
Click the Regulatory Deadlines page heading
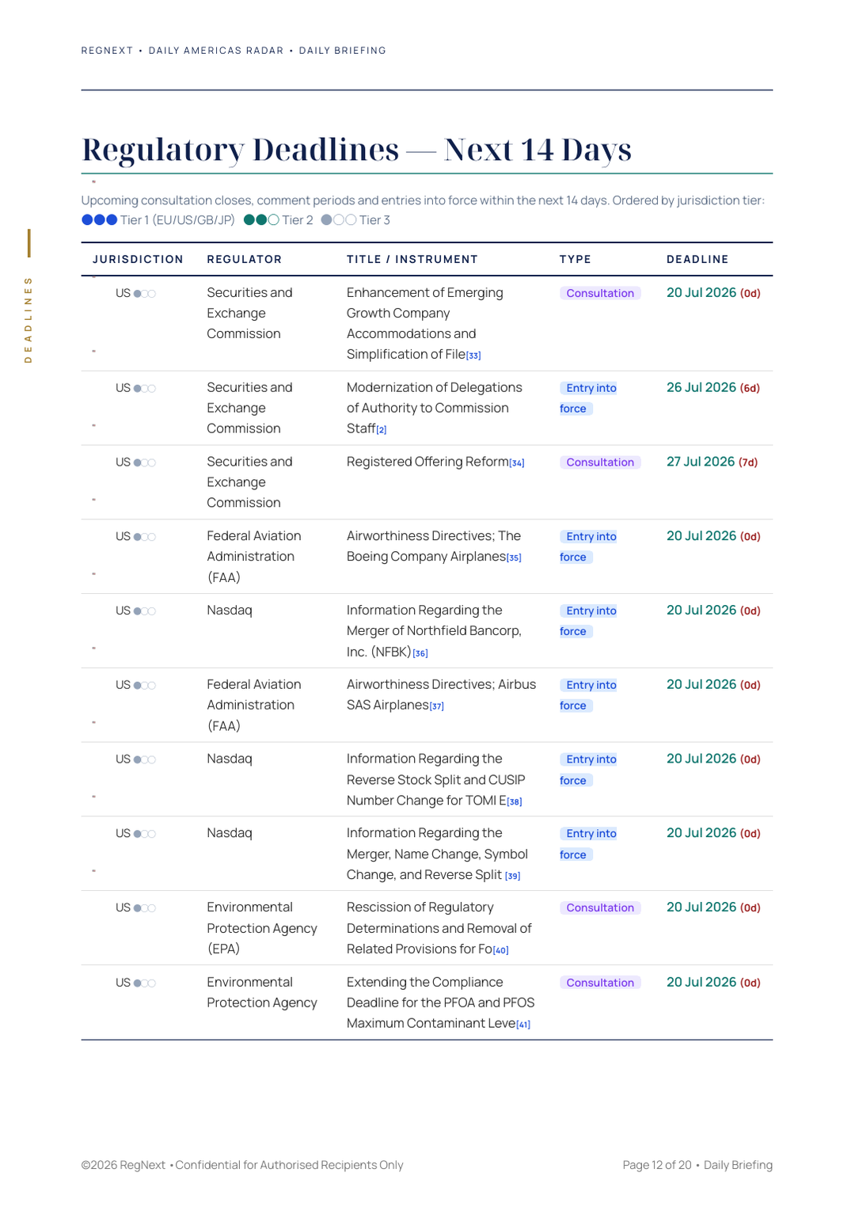(x=356, y=150)
